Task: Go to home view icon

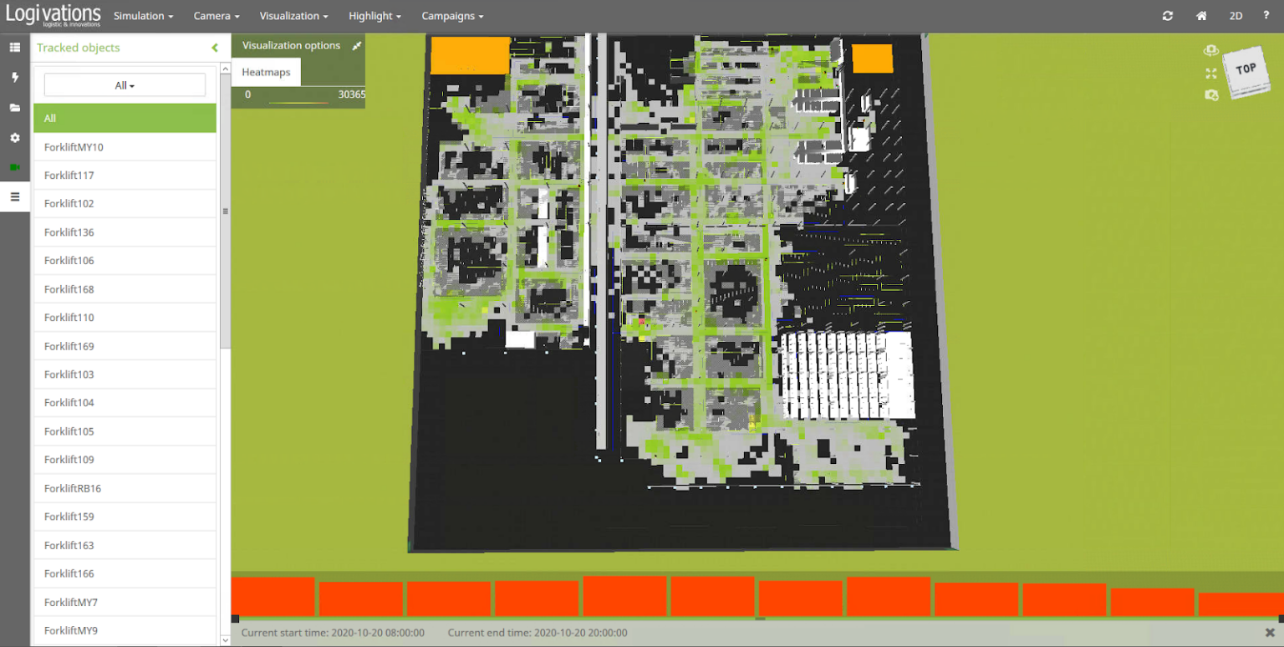Action: point(1201,16)
